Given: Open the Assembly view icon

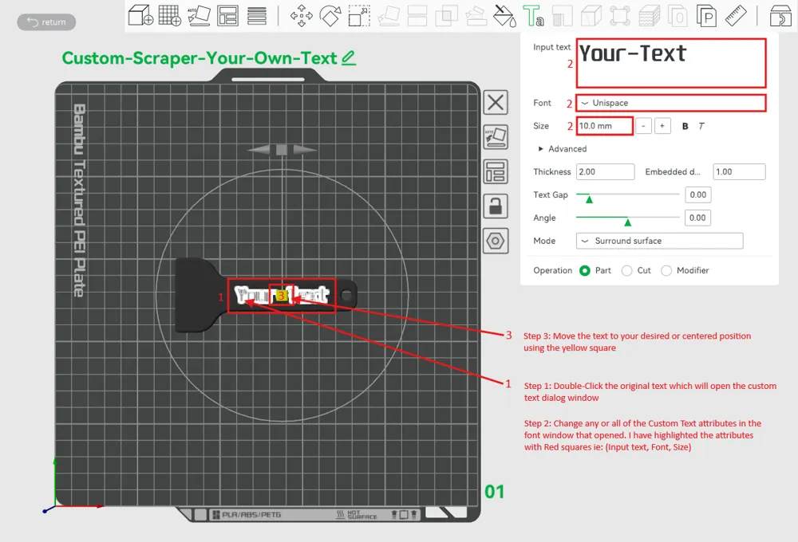Looking at the screenshot, I should pos(780,15).
